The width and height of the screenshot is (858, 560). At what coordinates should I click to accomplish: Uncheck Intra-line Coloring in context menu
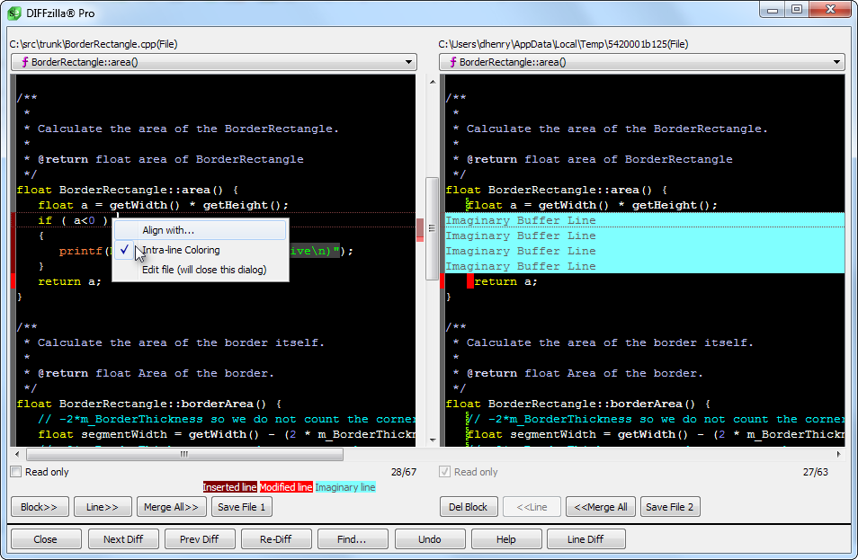180,250
